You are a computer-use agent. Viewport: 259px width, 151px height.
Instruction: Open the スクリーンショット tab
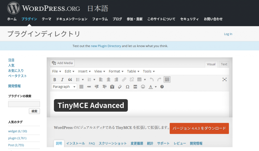tap(113, 143)
